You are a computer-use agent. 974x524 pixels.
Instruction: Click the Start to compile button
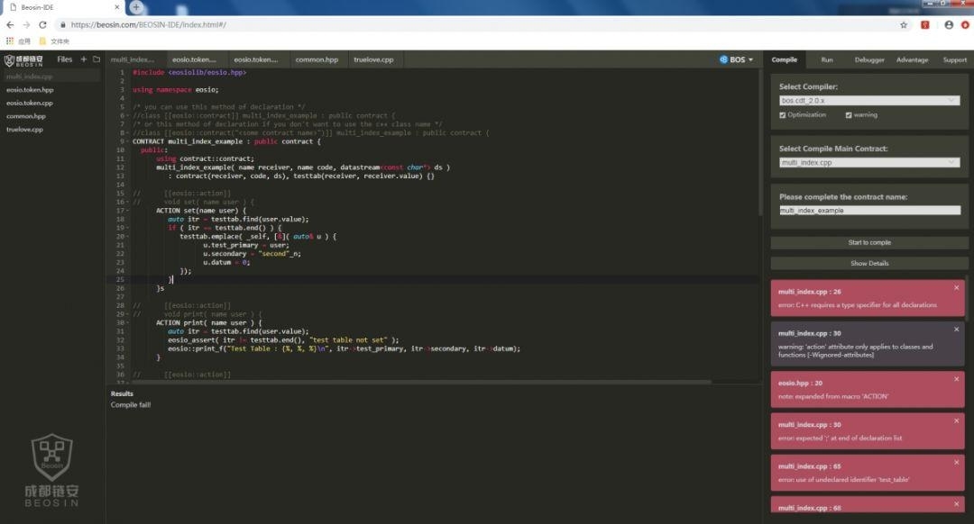click(x=869, y=242)
